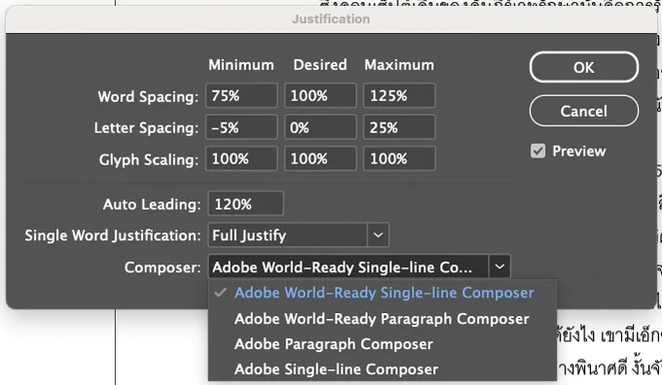Select Adobe World-Ready Paragraph Composer option
662x385 pixels.
point(383,319)
